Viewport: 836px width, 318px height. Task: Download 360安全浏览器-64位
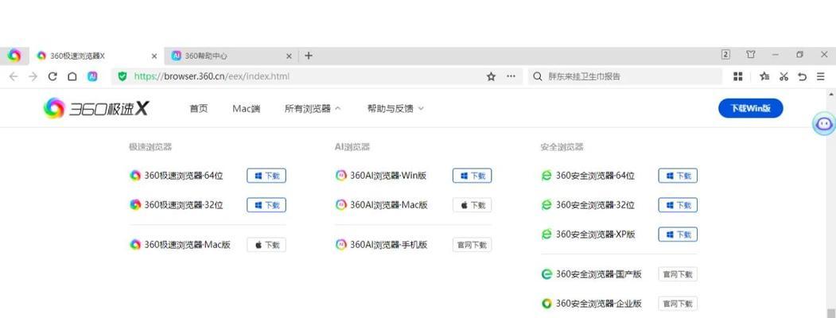[x=678, y=176]
